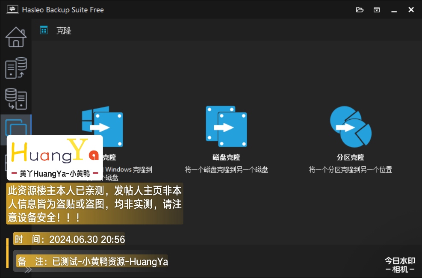Click the grid icon beside 克隆 heading
This screenshot has width=422, height=278.
pyautogui.click(x=44, y=30)
